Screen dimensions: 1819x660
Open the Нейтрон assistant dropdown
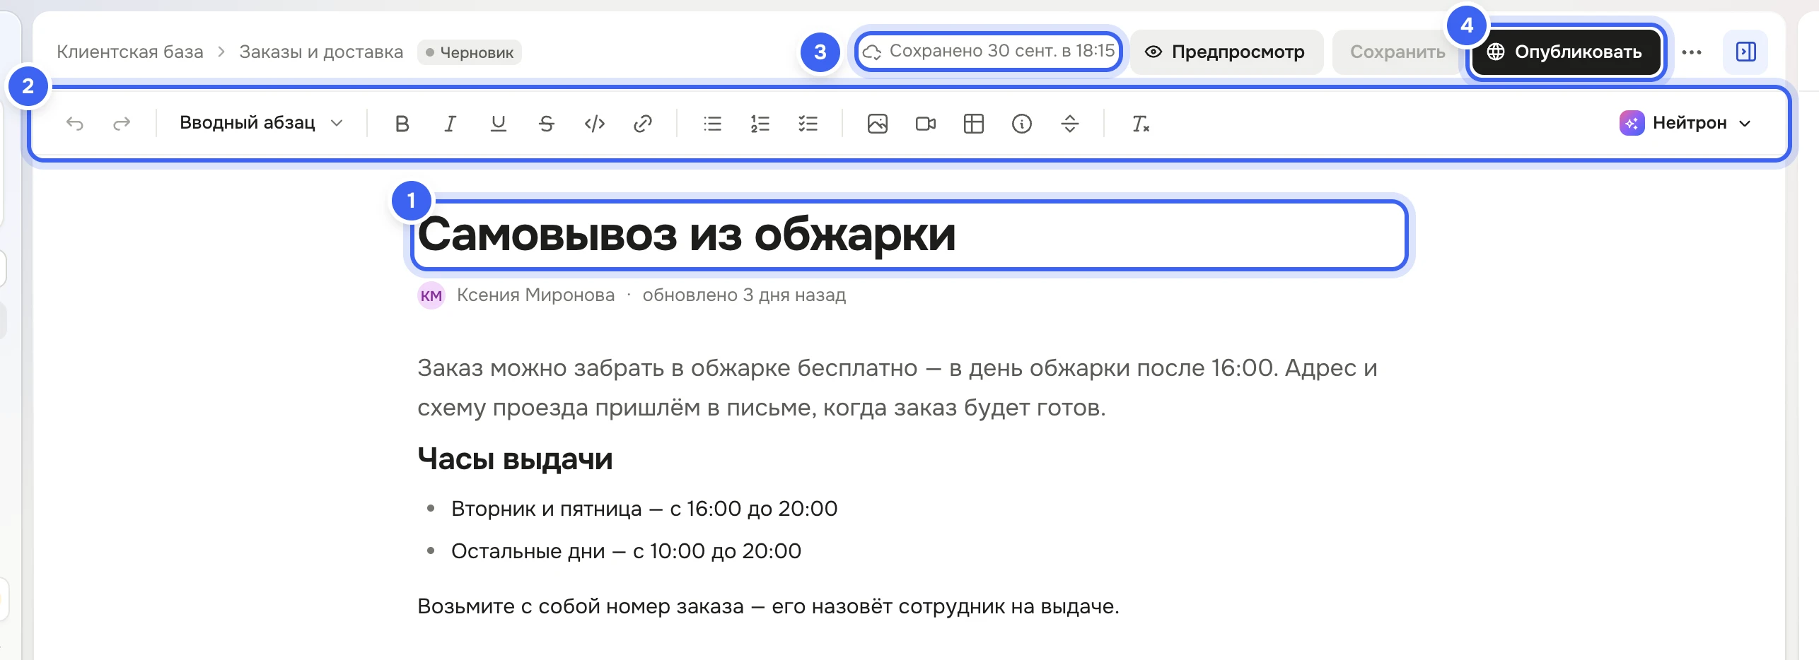(1685, 123)
